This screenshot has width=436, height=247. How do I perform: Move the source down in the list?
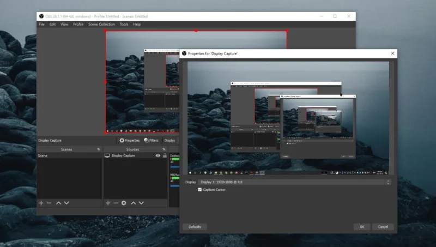coord(141,203)
